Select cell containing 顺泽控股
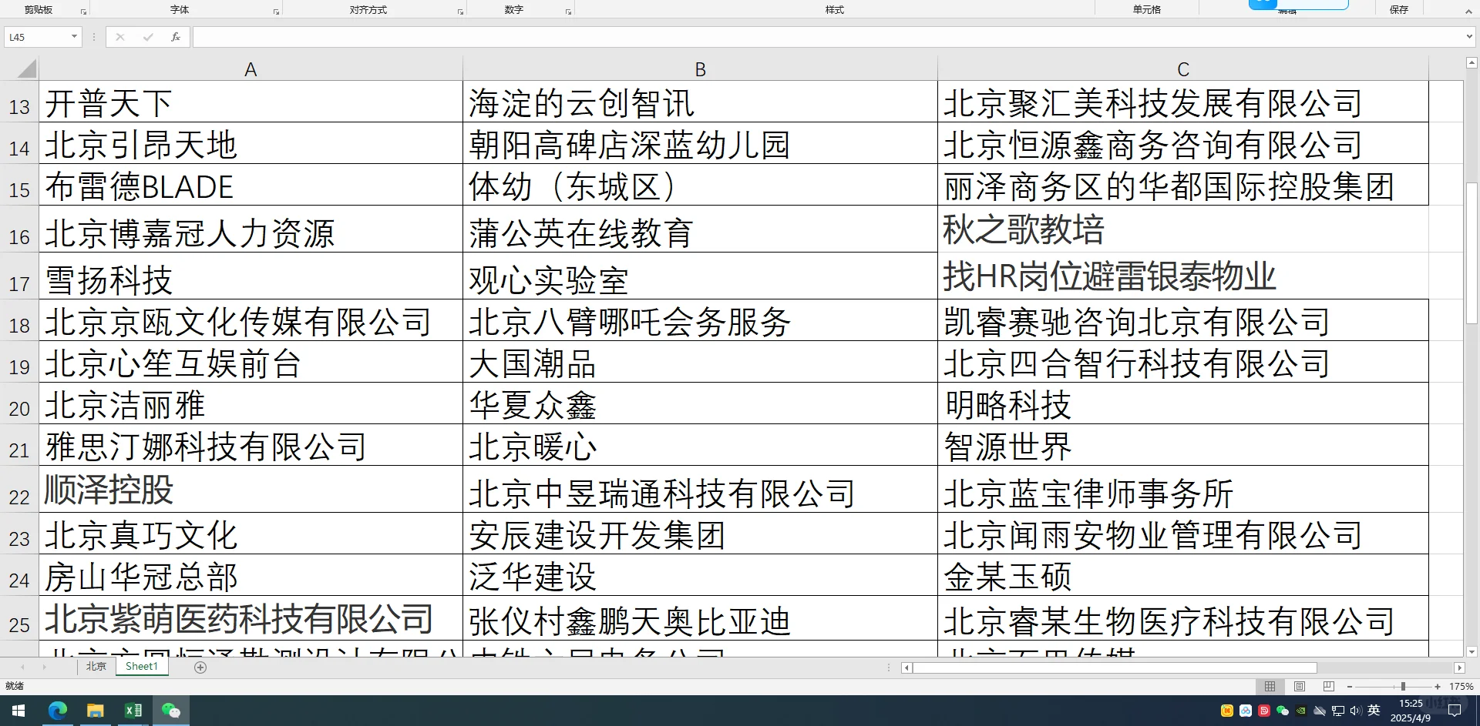Viewport: 1480px width, 726px height. (251, 490)
